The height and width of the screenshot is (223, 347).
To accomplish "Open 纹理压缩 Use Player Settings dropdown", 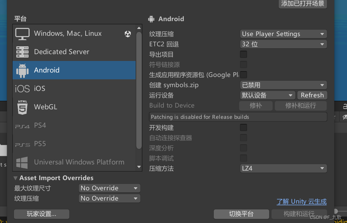I will click(283, 34).
